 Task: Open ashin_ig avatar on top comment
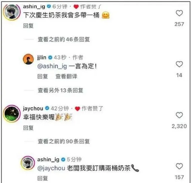[12, 12]
